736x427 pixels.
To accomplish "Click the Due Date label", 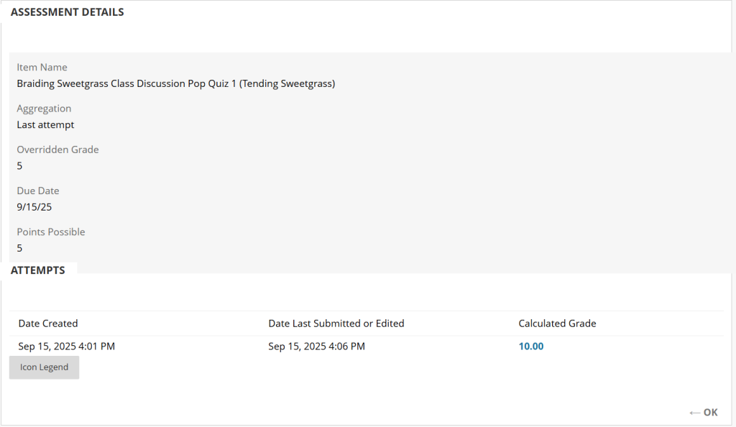I will point(38,191).
